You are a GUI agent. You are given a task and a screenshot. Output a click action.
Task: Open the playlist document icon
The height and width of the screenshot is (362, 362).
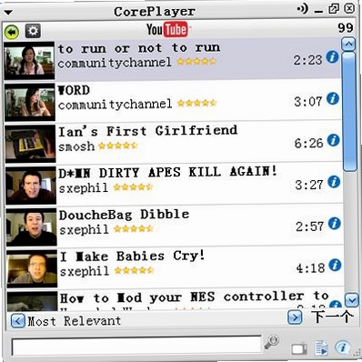321,347
